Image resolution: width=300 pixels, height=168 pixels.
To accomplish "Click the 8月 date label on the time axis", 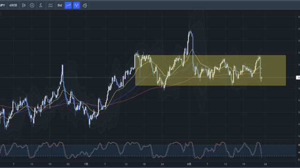I will (189, 164).
